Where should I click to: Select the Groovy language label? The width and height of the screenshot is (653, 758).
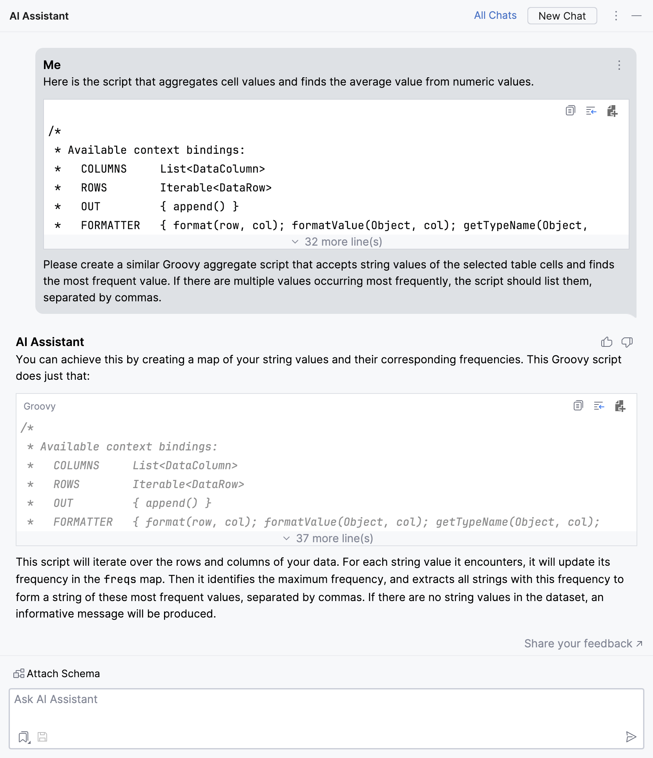(39, 406)
